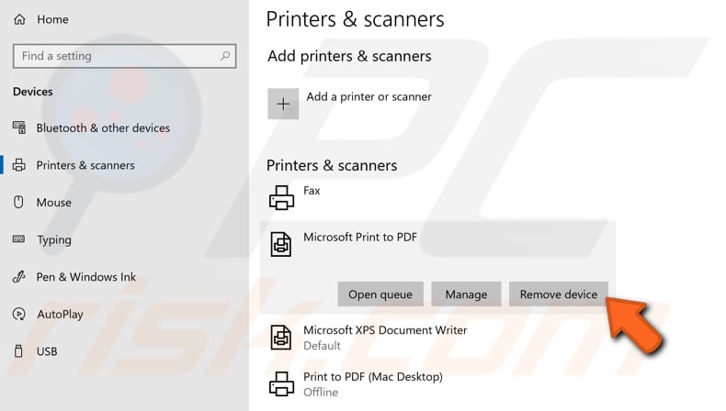
Task: Click the Mouse icon in sidebar
Action: pos(18,202)
